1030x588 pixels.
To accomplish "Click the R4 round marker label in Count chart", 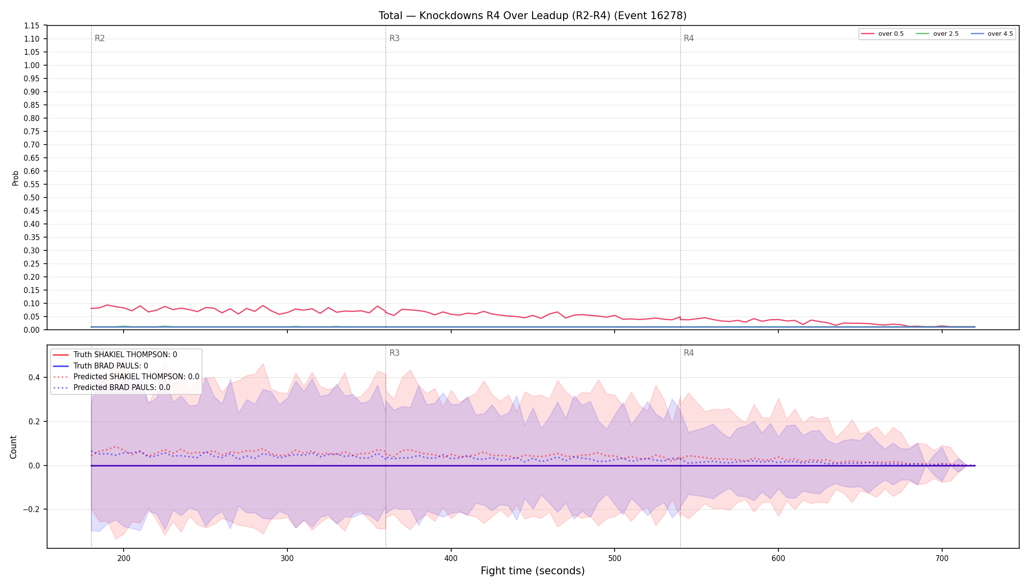I will (689, 353).
